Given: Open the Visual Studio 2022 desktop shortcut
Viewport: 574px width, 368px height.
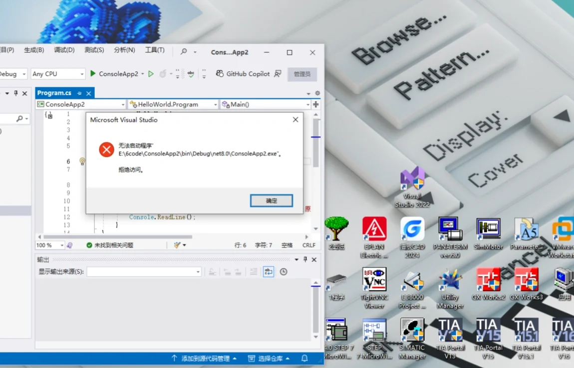Looking at the screenshot, I should 412,187.
